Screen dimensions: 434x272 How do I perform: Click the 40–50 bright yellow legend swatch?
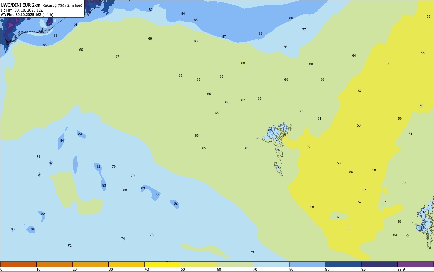pos(163,264)
